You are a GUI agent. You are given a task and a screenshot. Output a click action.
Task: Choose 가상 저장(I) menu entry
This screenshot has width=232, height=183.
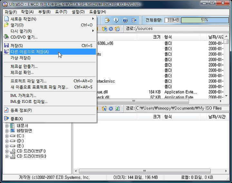pos(50,58)
